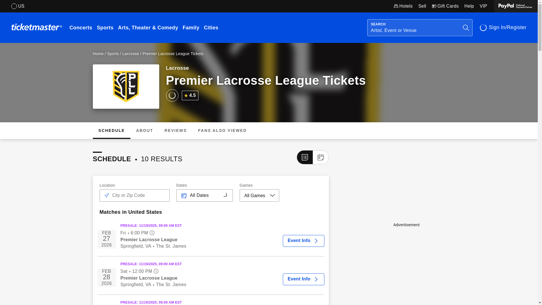Expand the All Games dropdown
Screen dimensions: 542x305
tap(259, 195)
